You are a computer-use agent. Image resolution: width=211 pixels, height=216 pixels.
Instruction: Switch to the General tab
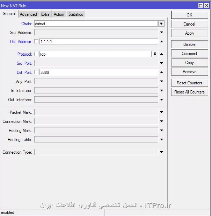(x=9, y=14)
